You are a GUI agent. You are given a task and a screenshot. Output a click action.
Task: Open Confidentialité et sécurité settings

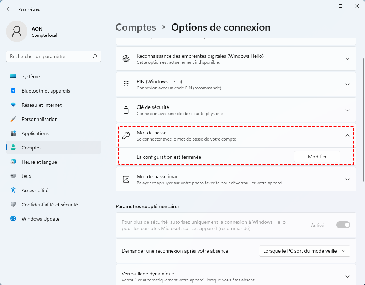coord(49,205)
